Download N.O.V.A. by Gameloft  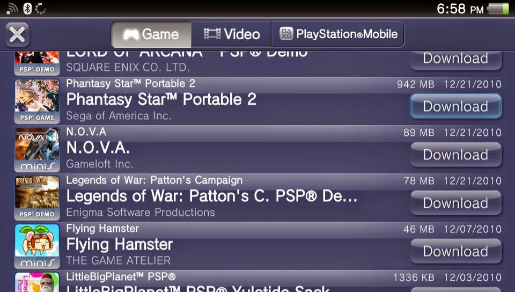(456, 155)
